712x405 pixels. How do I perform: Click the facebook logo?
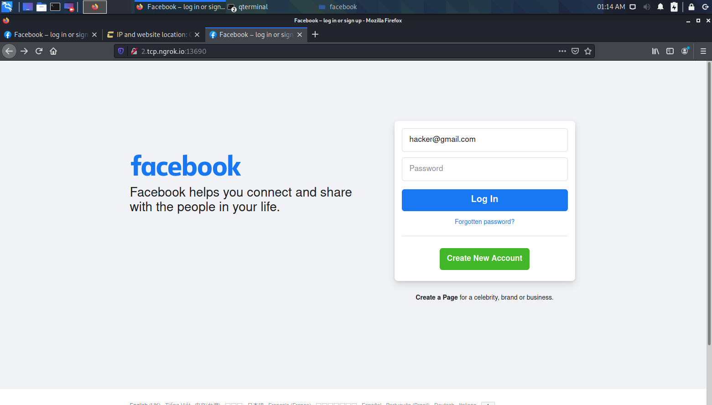(x=186, y=166)
